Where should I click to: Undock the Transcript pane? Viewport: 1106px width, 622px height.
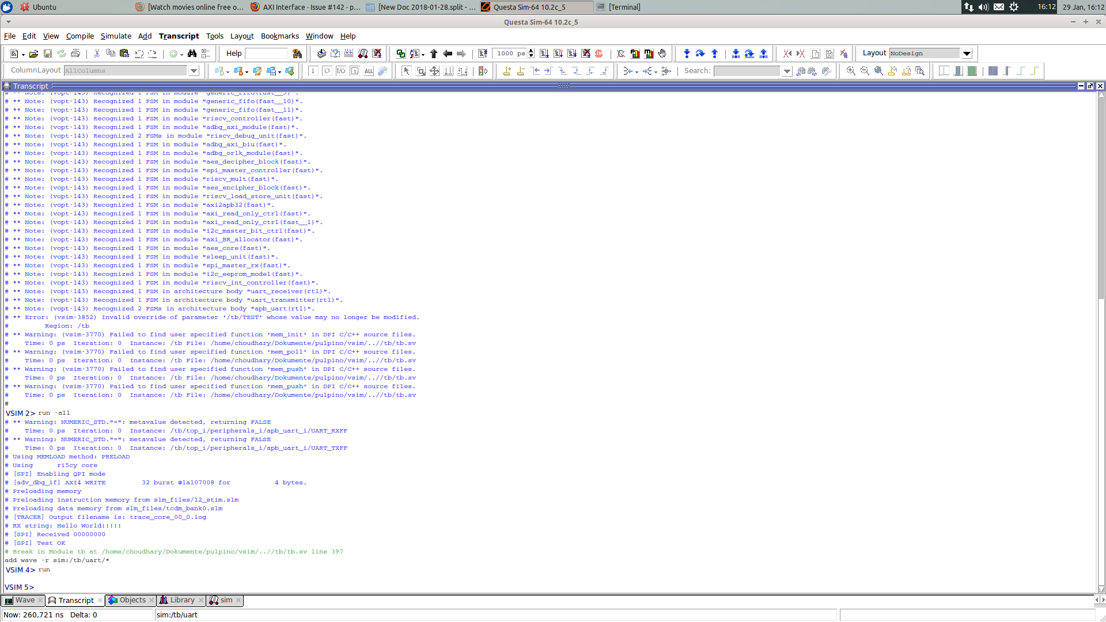(1090, 86)
